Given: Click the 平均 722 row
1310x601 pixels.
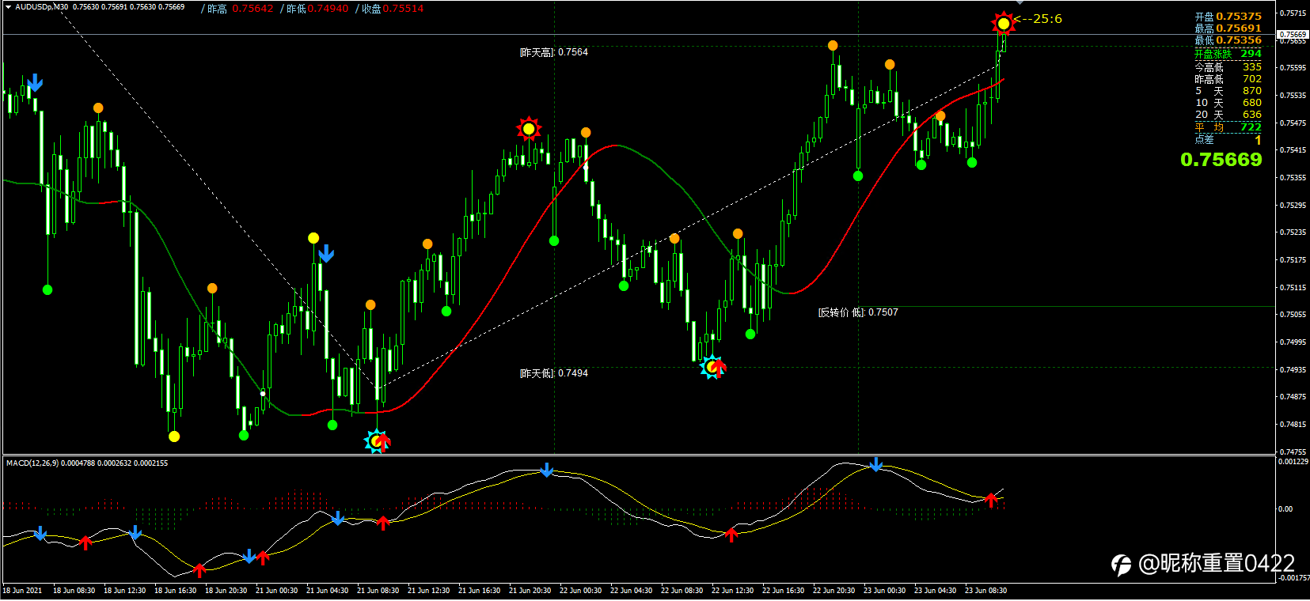Looking at the screenshot, I should pyautogui.click(x=1228, y=127).
